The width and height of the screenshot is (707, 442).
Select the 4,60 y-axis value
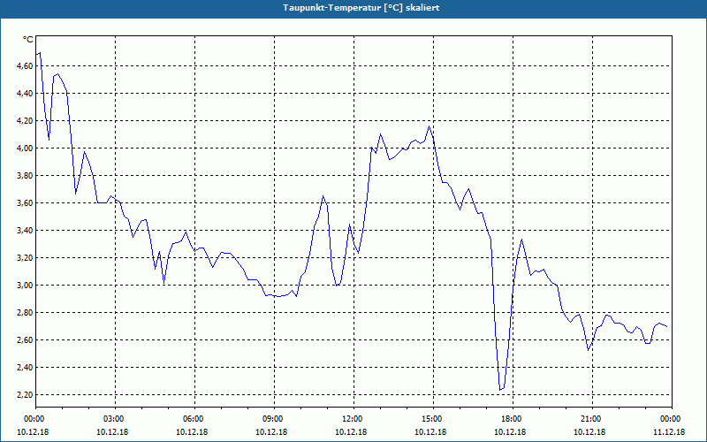tap(25, 65)
